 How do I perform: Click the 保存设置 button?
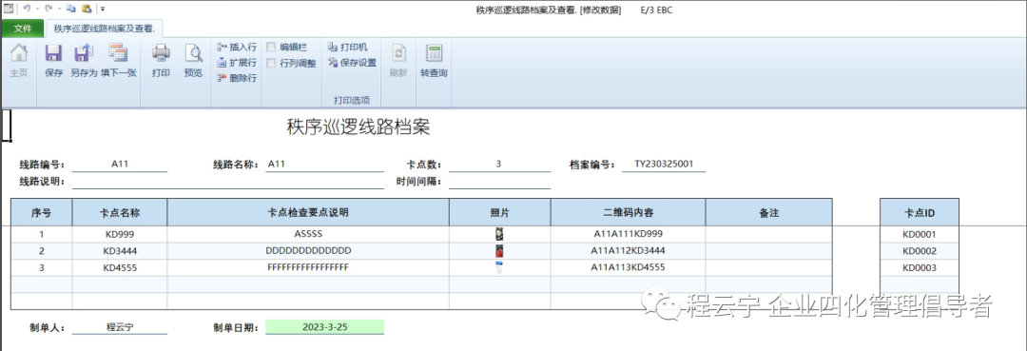tap(353, 63)
